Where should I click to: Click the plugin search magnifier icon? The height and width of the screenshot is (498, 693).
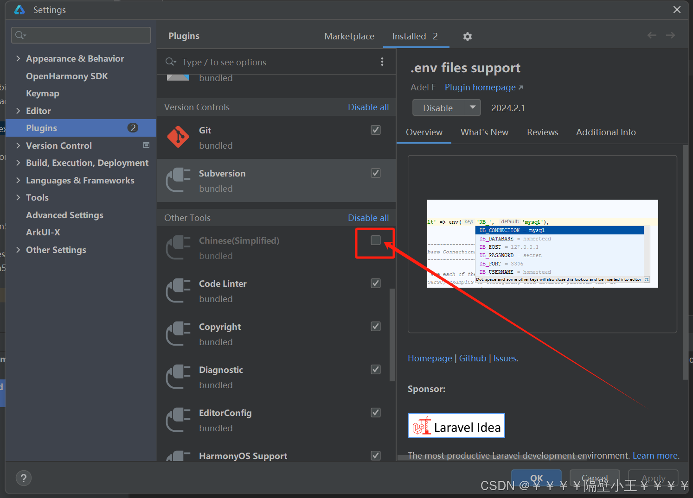pos(171,62)
